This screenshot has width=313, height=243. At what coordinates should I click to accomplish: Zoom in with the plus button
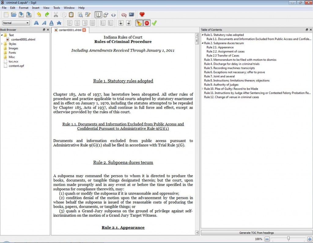pyautogui.click(x=310, y=239)
